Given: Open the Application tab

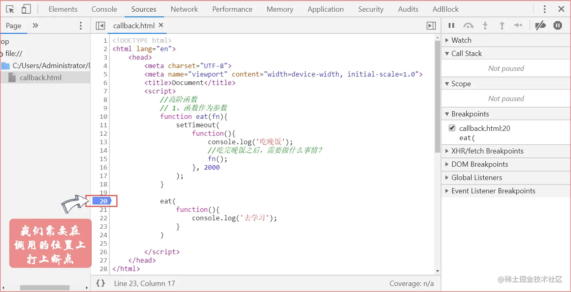Looking at the screenshot, I should click(326, 9).
